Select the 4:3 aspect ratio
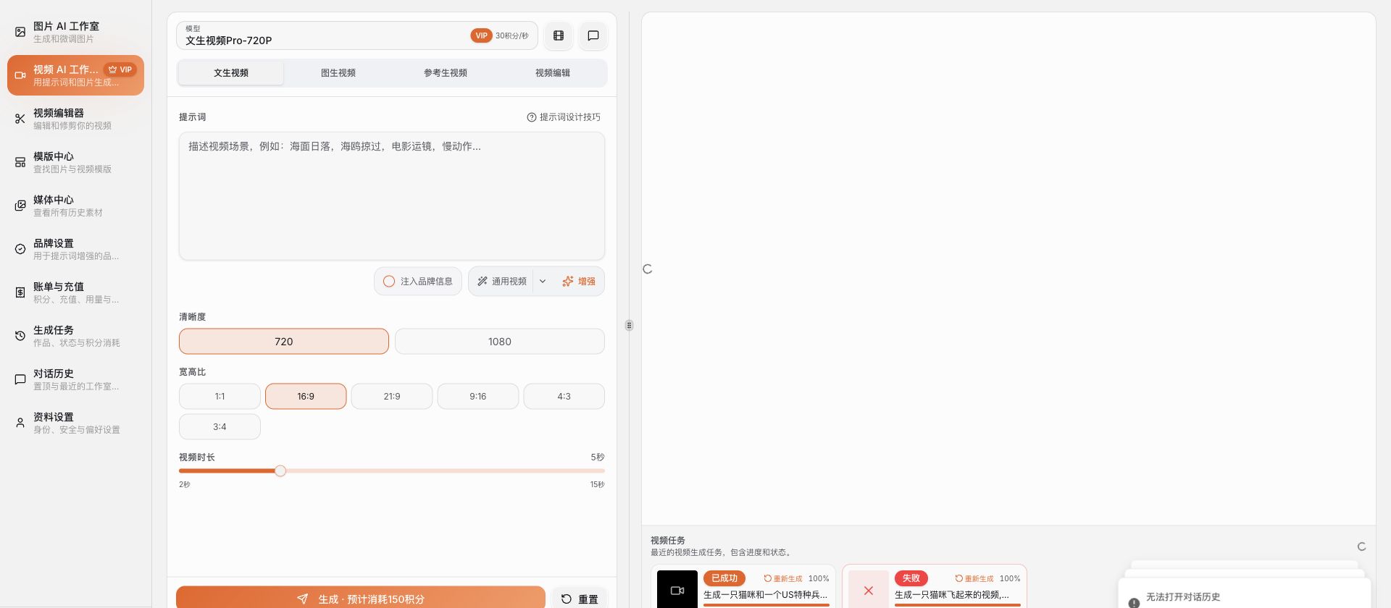Image resolution: width=1391 pixels, height=608 pixels. [x=564, y=397]
